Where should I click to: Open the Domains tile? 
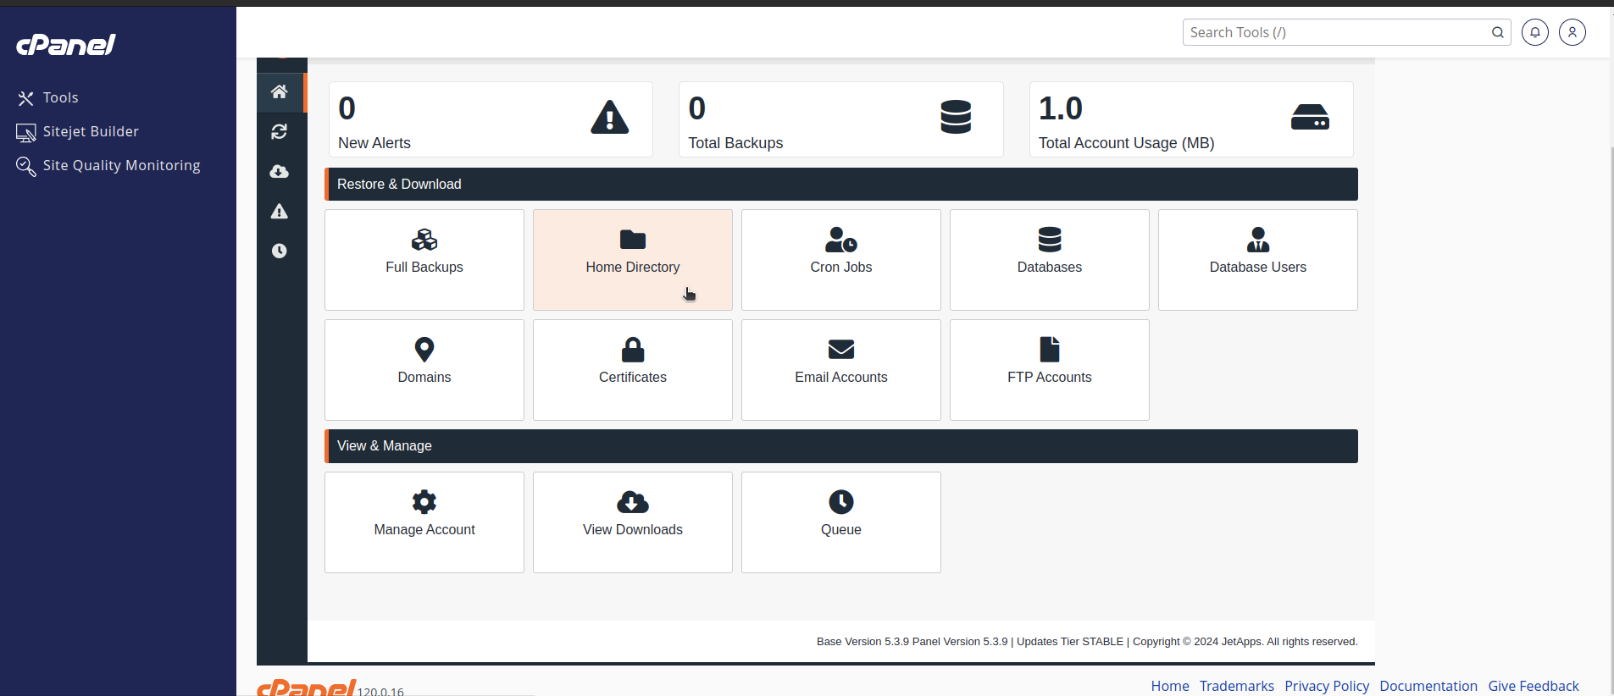[424, 370]
